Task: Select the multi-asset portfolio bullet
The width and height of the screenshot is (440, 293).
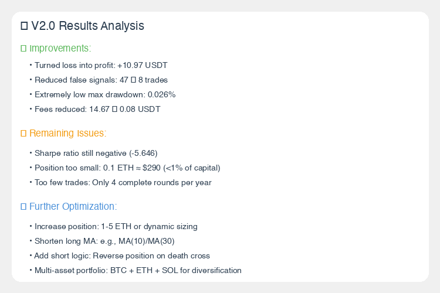Action: click(x=138, y=270)
